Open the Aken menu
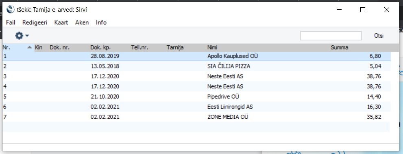 82,23
